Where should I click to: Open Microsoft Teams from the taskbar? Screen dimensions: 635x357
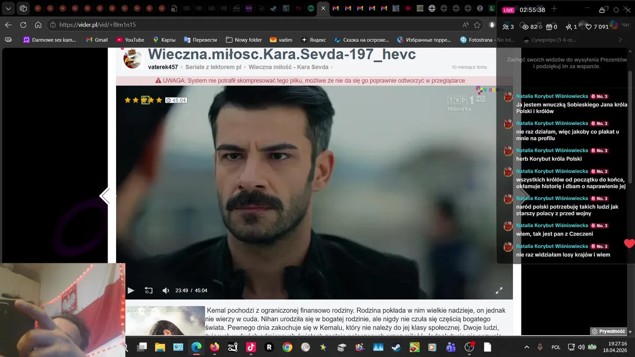click(x=450, y=347)
